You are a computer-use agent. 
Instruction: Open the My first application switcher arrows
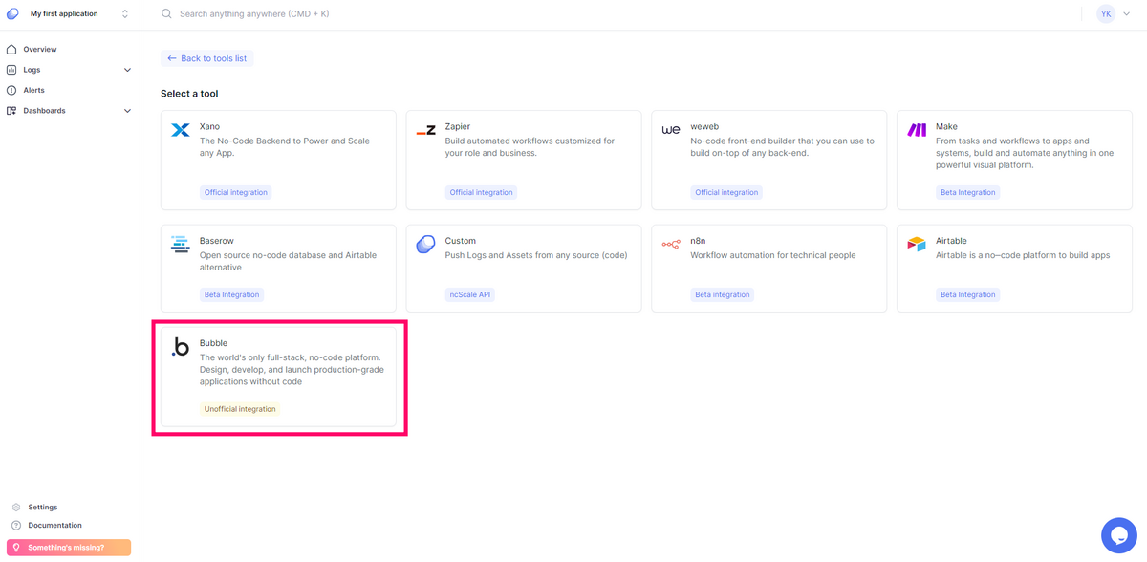click(125, 14)
